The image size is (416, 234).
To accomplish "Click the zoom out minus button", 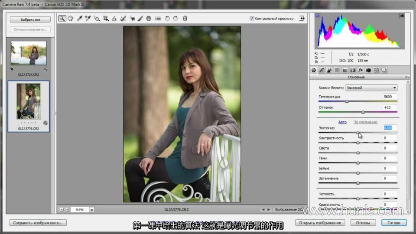I will 62,210.
